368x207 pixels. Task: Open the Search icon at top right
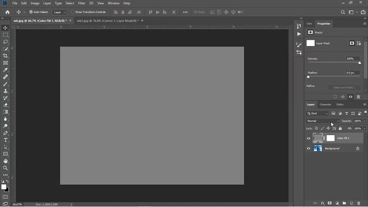(x=343, y=12)
